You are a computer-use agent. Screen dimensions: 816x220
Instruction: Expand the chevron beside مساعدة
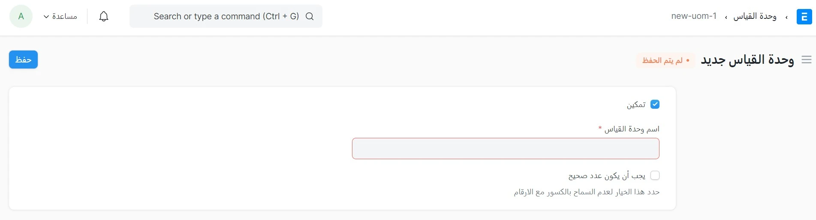pos(46,17)
